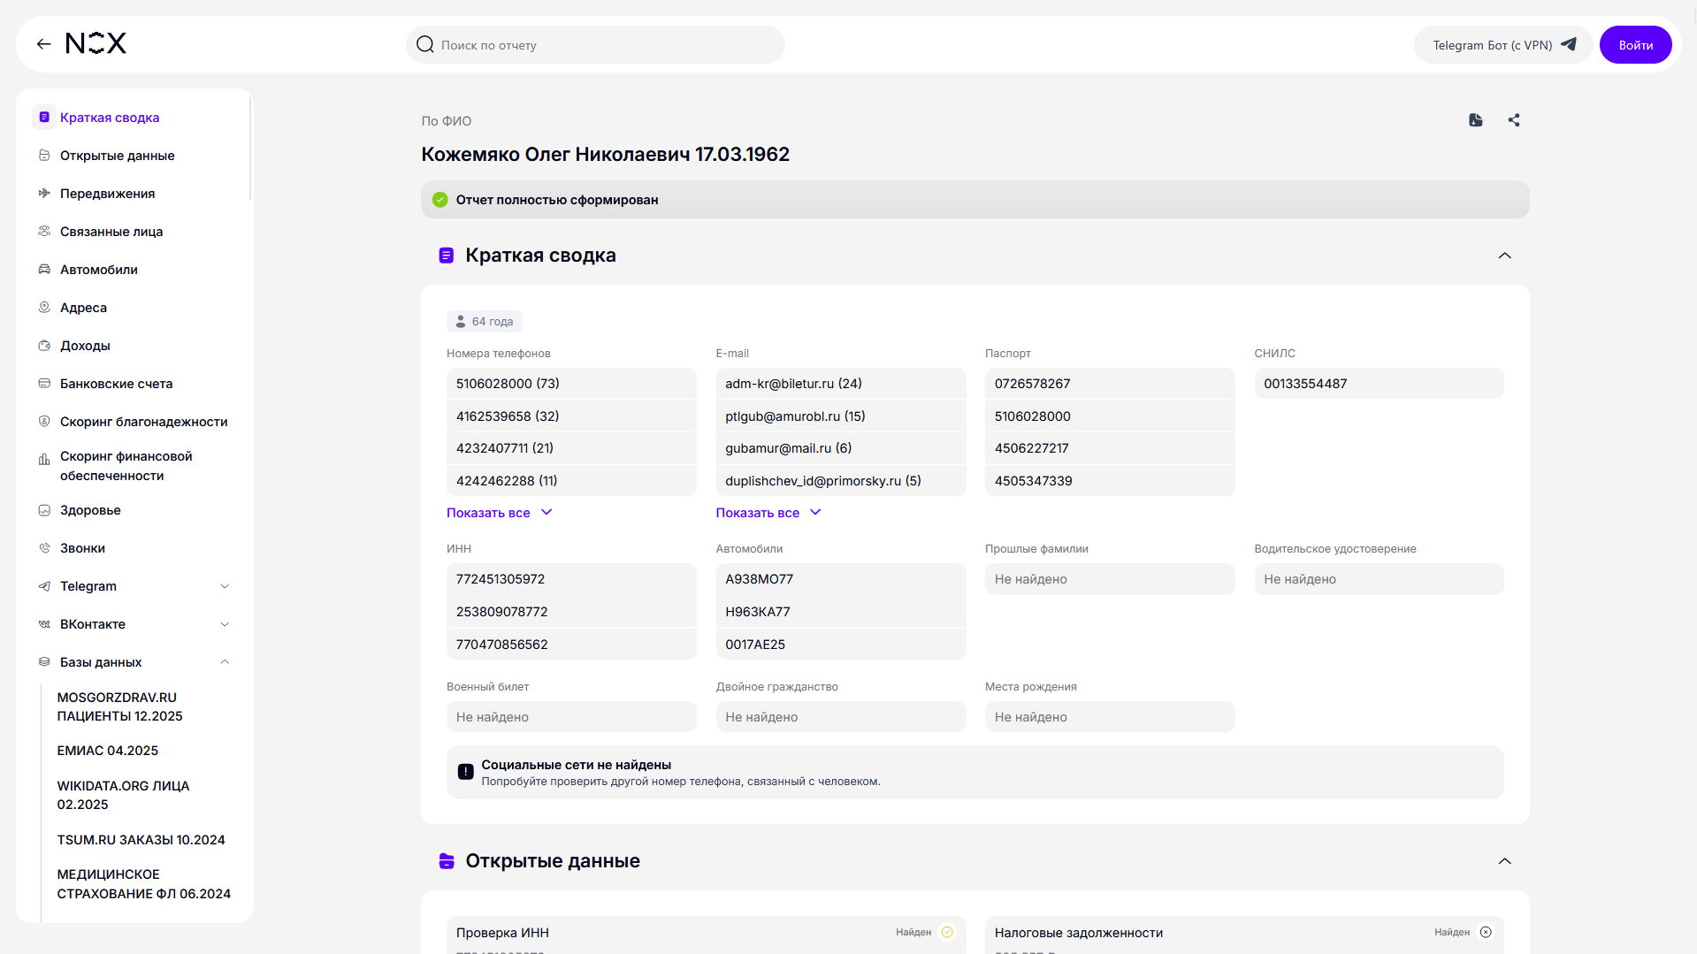Viewport: 1697px width, 954px height.
Task: Show all e-mails with Показать все
Action: pyautogui.click(x=768, y=513)
